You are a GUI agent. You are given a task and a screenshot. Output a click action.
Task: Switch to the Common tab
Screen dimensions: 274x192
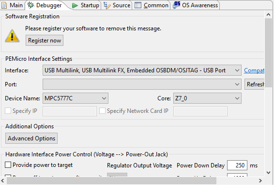click(x=152, y=5)
